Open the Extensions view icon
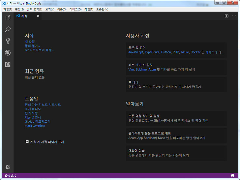This screenshot has width=240, height=180. [x=8, y=64]
